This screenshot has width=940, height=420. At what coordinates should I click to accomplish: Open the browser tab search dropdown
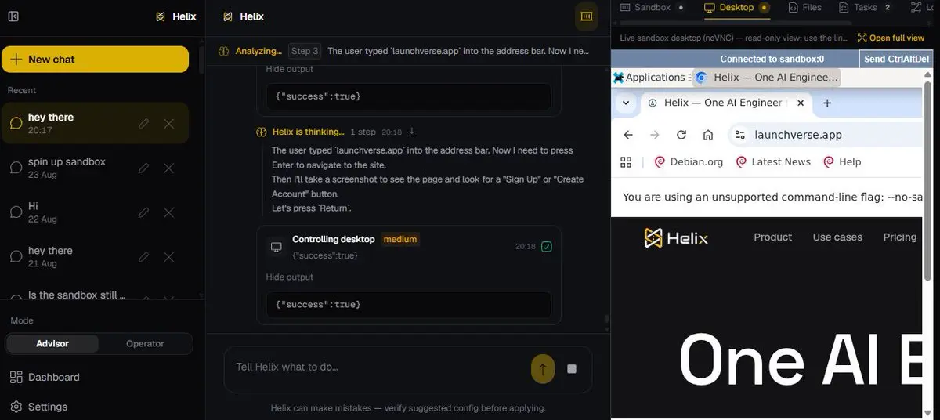625,103
